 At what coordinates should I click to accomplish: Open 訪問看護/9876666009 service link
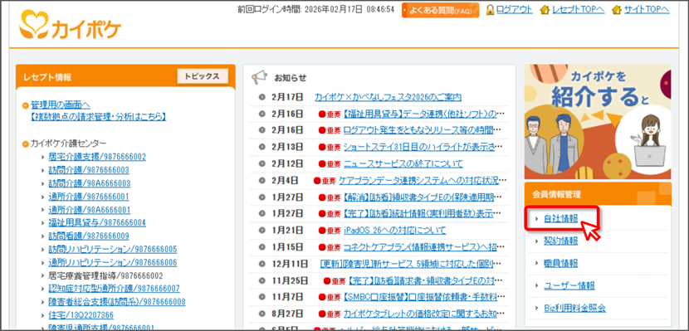89,236
